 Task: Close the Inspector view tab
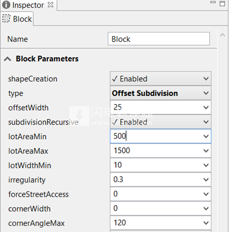[50, 5]
